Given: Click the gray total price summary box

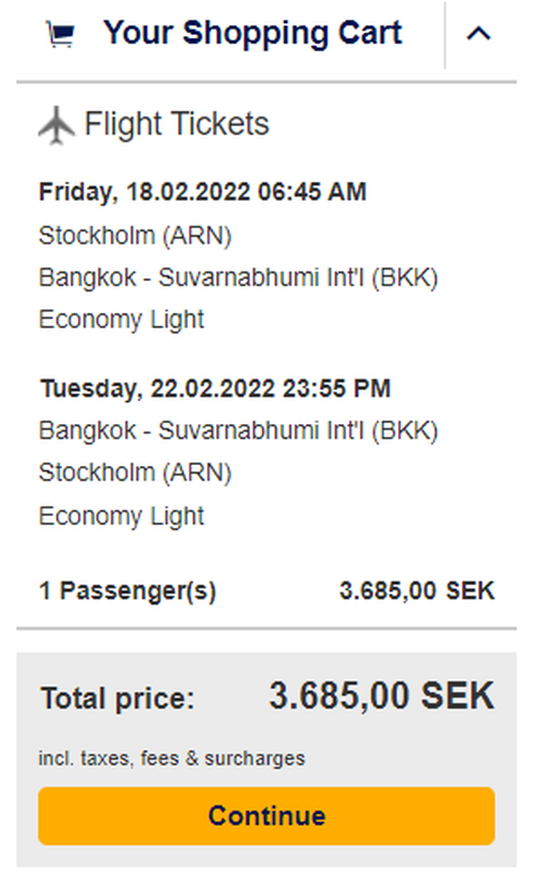Looking at the screenshot, I should click(267, 759).
